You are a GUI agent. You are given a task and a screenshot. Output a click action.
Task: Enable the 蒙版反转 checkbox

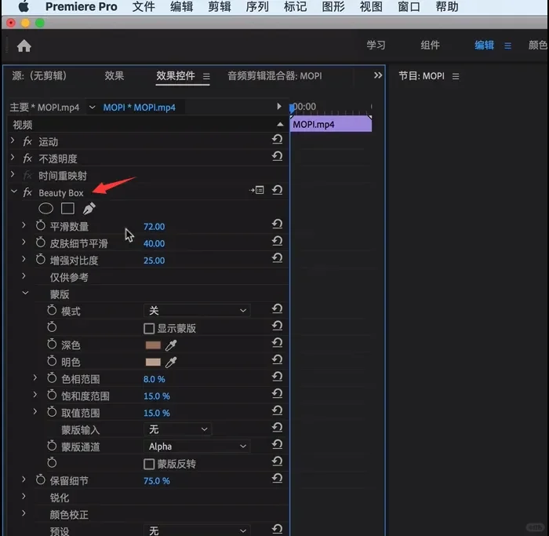149,464
